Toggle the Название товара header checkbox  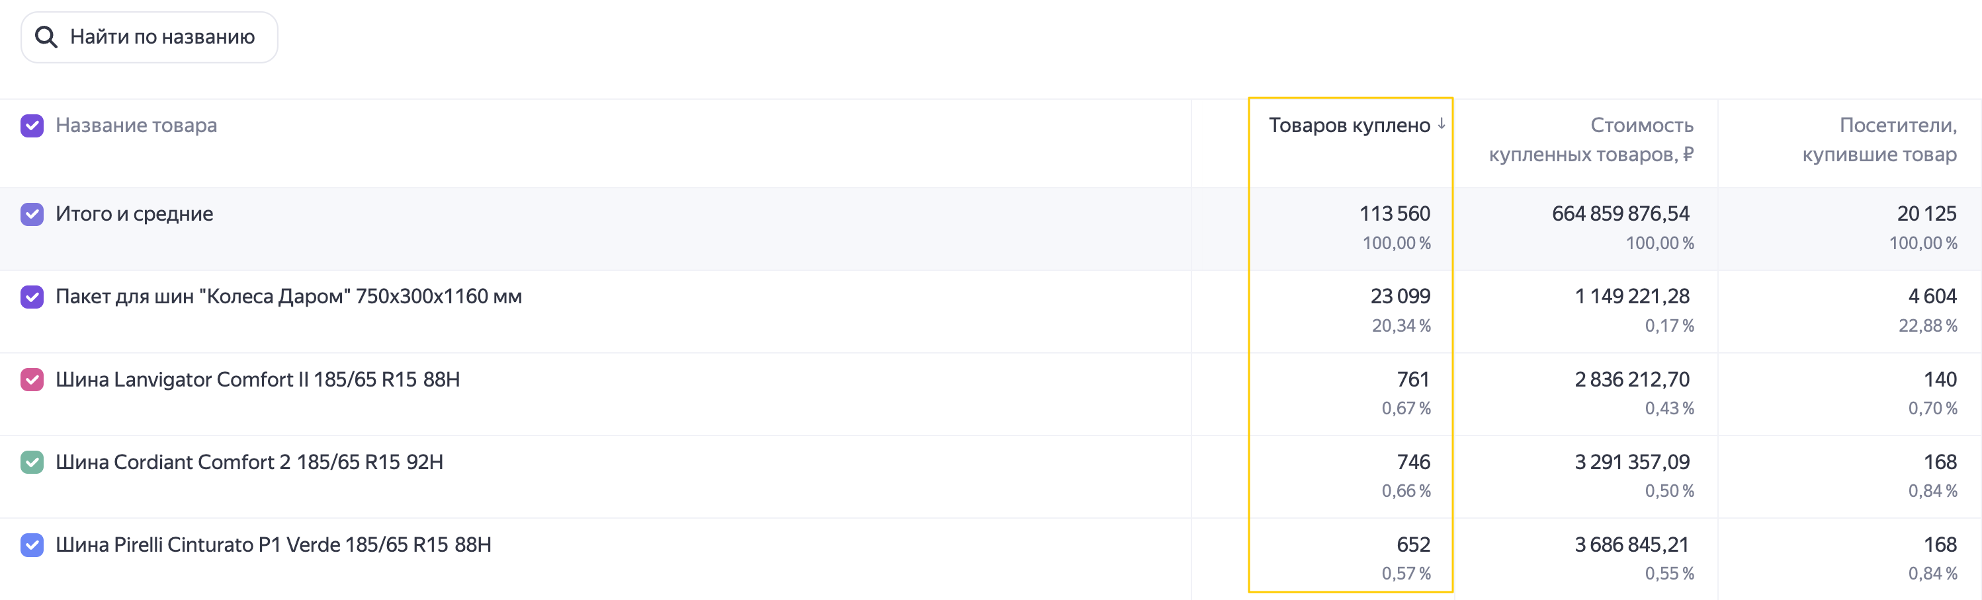(x=32, y=126)
